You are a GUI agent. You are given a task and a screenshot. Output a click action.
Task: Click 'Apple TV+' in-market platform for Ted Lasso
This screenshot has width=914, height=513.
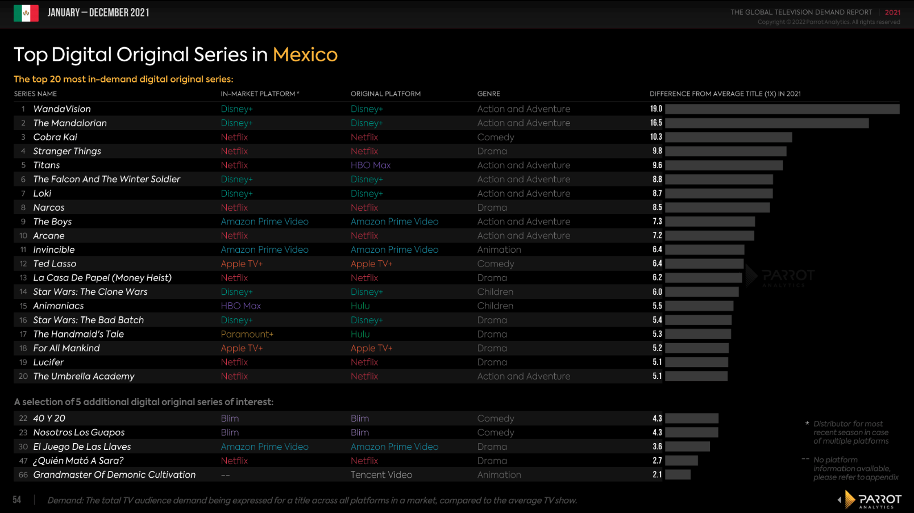click(242, 264)
